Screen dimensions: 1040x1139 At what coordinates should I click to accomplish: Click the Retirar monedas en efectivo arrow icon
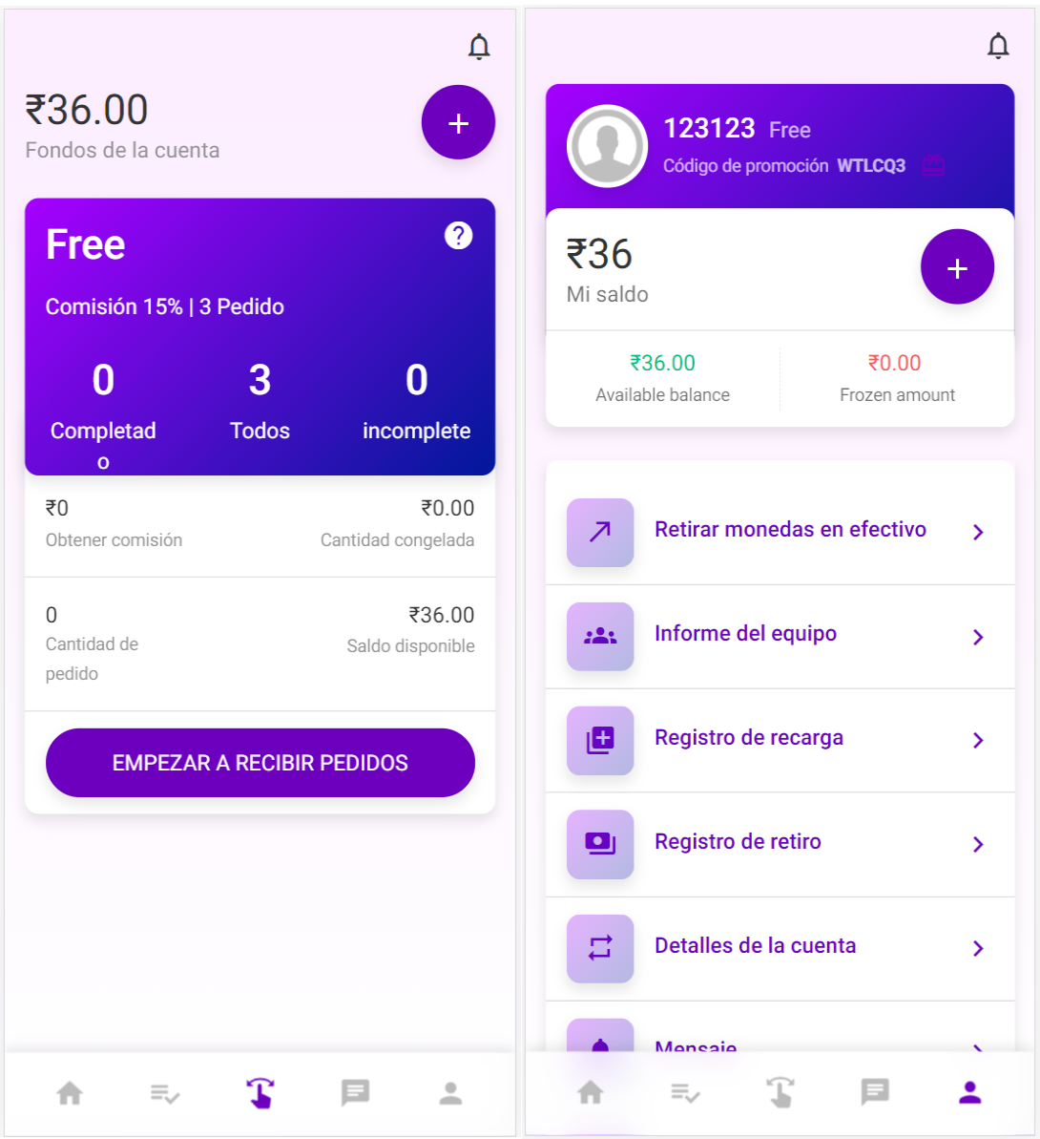600,532
